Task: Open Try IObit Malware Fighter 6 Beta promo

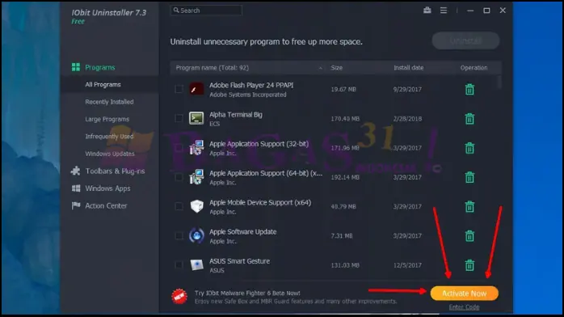Action: pyautogui.click(x=247, y=293)
